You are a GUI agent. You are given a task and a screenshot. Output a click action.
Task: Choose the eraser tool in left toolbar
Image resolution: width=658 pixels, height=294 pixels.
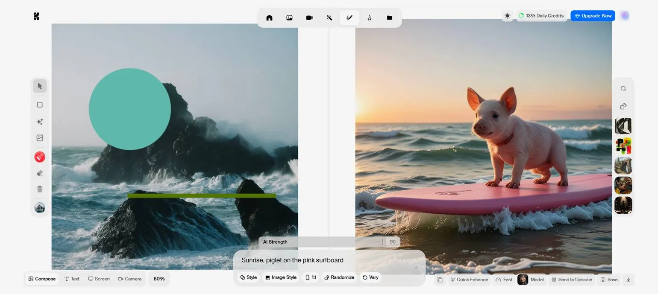40,173
